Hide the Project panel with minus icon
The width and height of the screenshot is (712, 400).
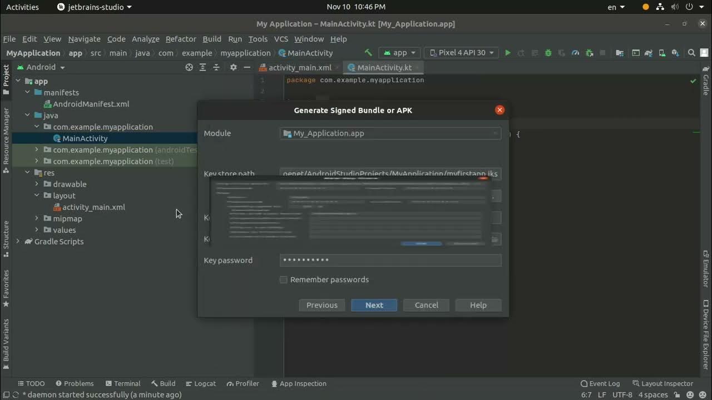tap(247, 67)
